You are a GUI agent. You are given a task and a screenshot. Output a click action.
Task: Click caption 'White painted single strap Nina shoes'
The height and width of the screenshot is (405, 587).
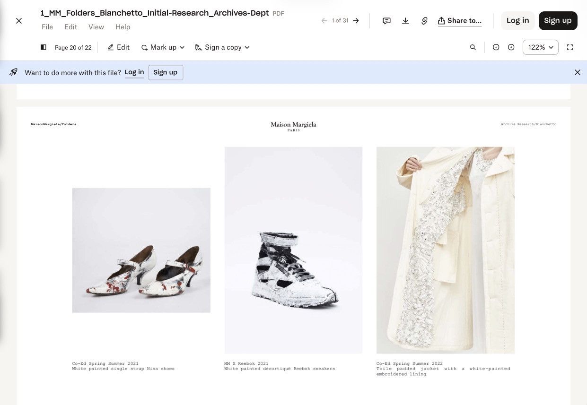point(123,369)
